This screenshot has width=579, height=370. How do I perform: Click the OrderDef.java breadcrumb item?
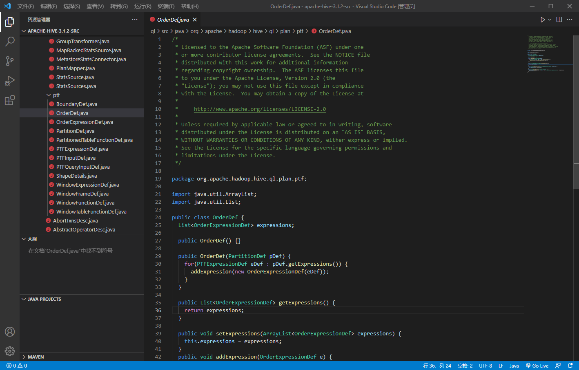[331, 31]
